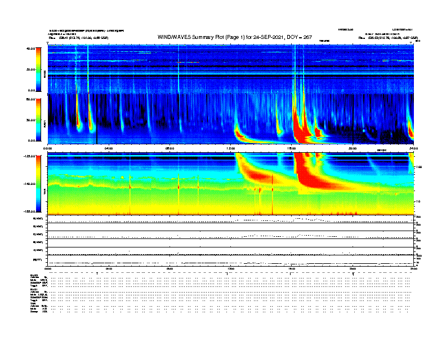Click the TNR spectrogram panel
Image resolution: width=446 pixels, height=345 pixels.
pos(231,184)
